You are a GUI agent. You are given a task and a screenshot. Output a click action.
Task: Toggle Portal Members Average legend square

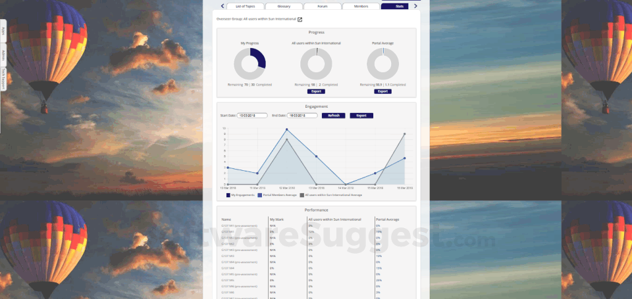click(260, 195)
